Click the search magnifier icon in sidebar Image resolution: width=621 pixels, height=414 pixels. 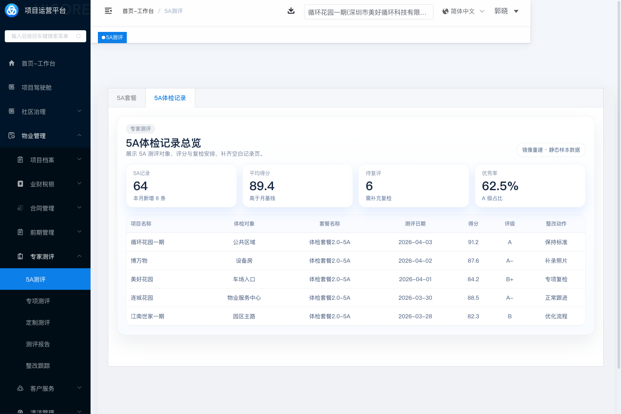point(78,36)
